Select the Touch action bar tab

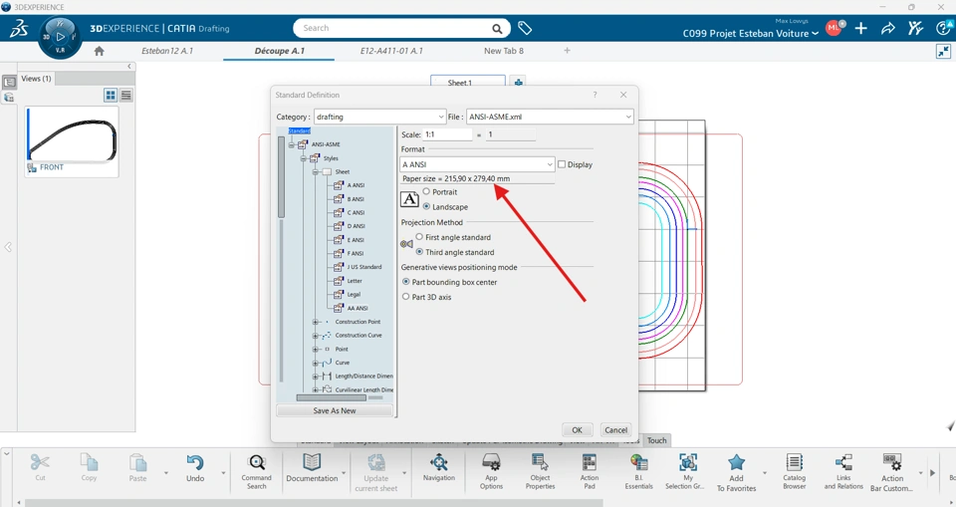(x=656, y=440)
